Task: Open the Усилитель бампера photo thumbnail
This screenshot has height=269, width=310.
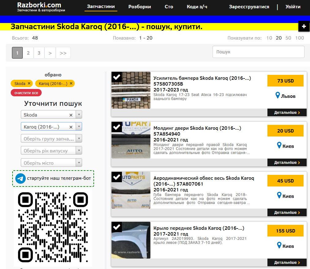Action: pyautogui.click(x=131, y=90)
